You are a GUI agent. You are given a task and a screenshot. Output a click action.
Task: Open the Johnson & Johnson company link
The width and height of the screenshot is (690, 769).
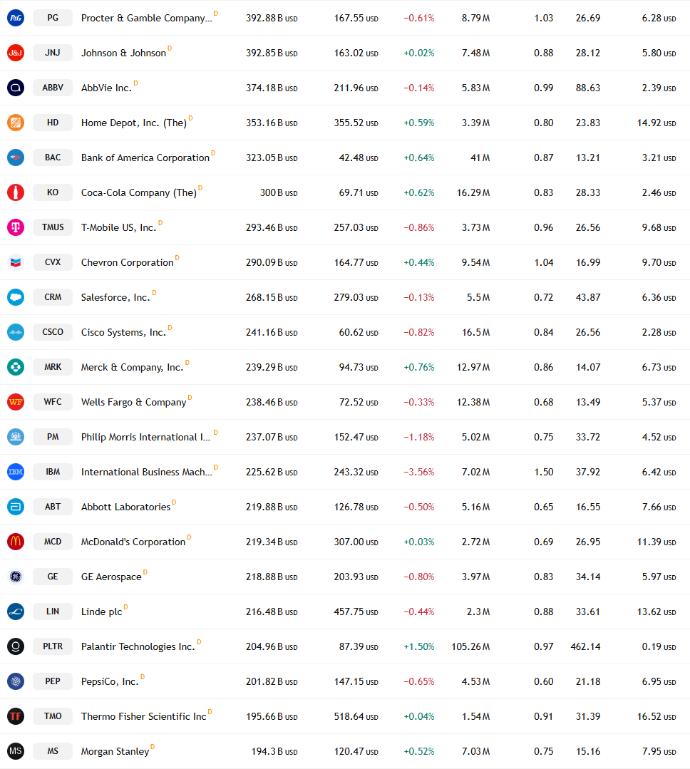coord(123,53)
